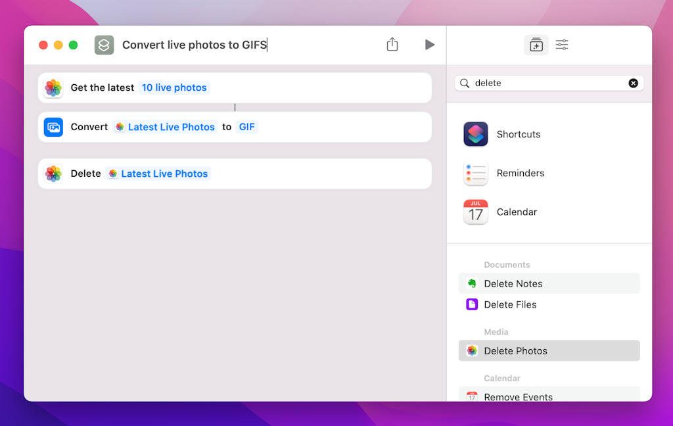673x426 pixels.
Task: Clear the delete search query
Action: coord(633,83)
